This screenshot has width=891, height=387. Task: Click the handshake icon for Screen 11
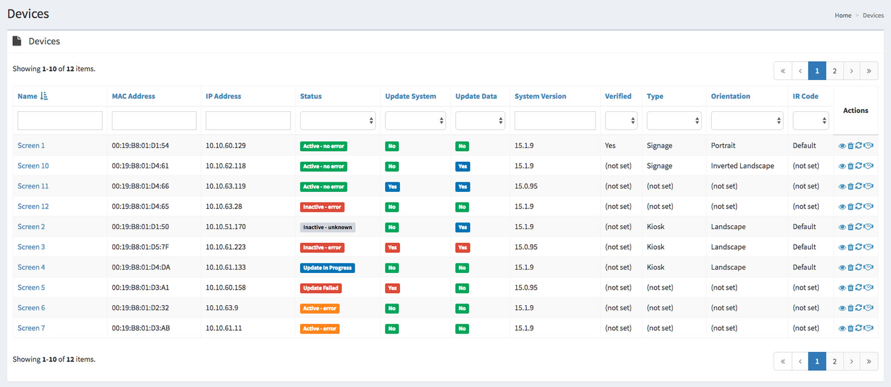click(869, 186)
